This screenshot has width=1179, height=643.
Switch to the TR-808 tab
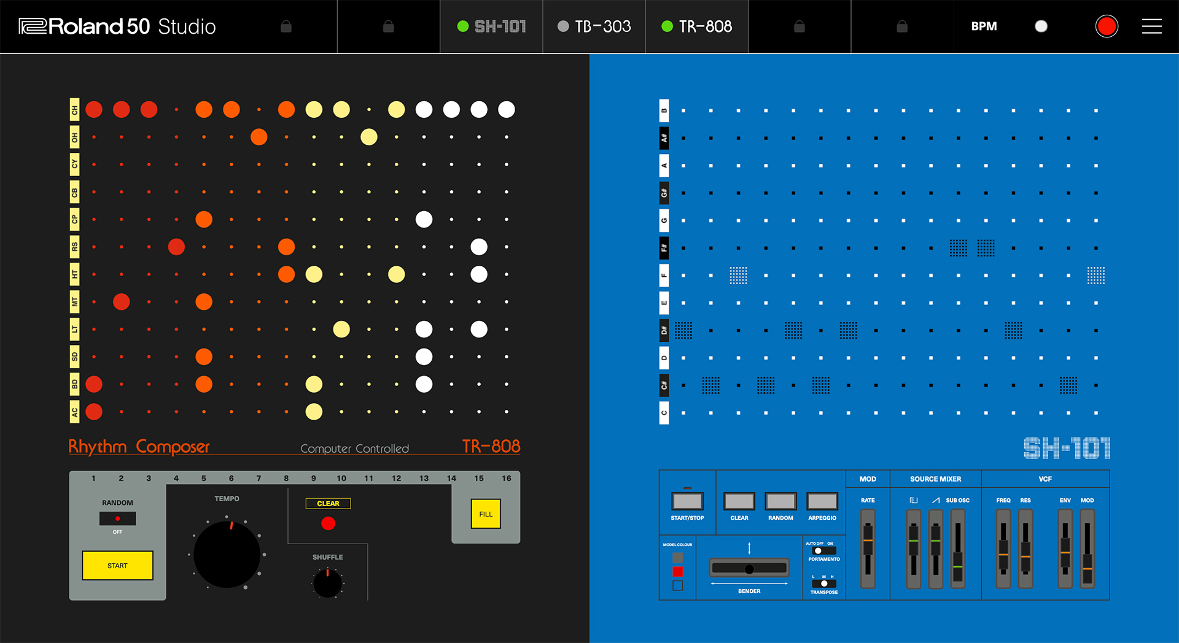pyautogui.click(x=696, y=26)
